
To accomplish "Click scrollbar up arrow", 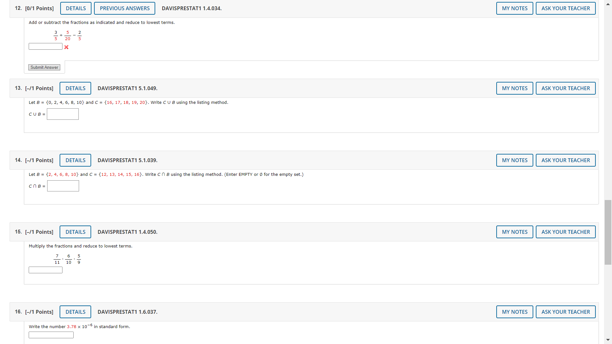I will coord(608,4).
